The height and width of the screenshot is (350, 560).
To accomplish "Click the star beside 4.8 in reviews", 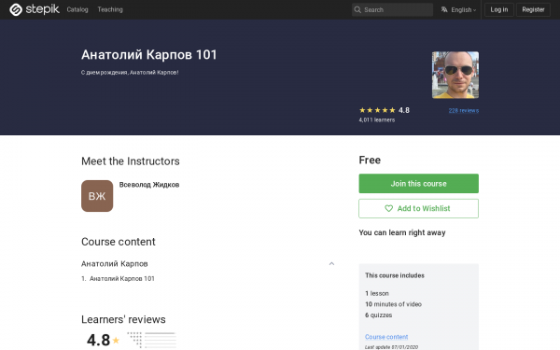I will (116, 341).
